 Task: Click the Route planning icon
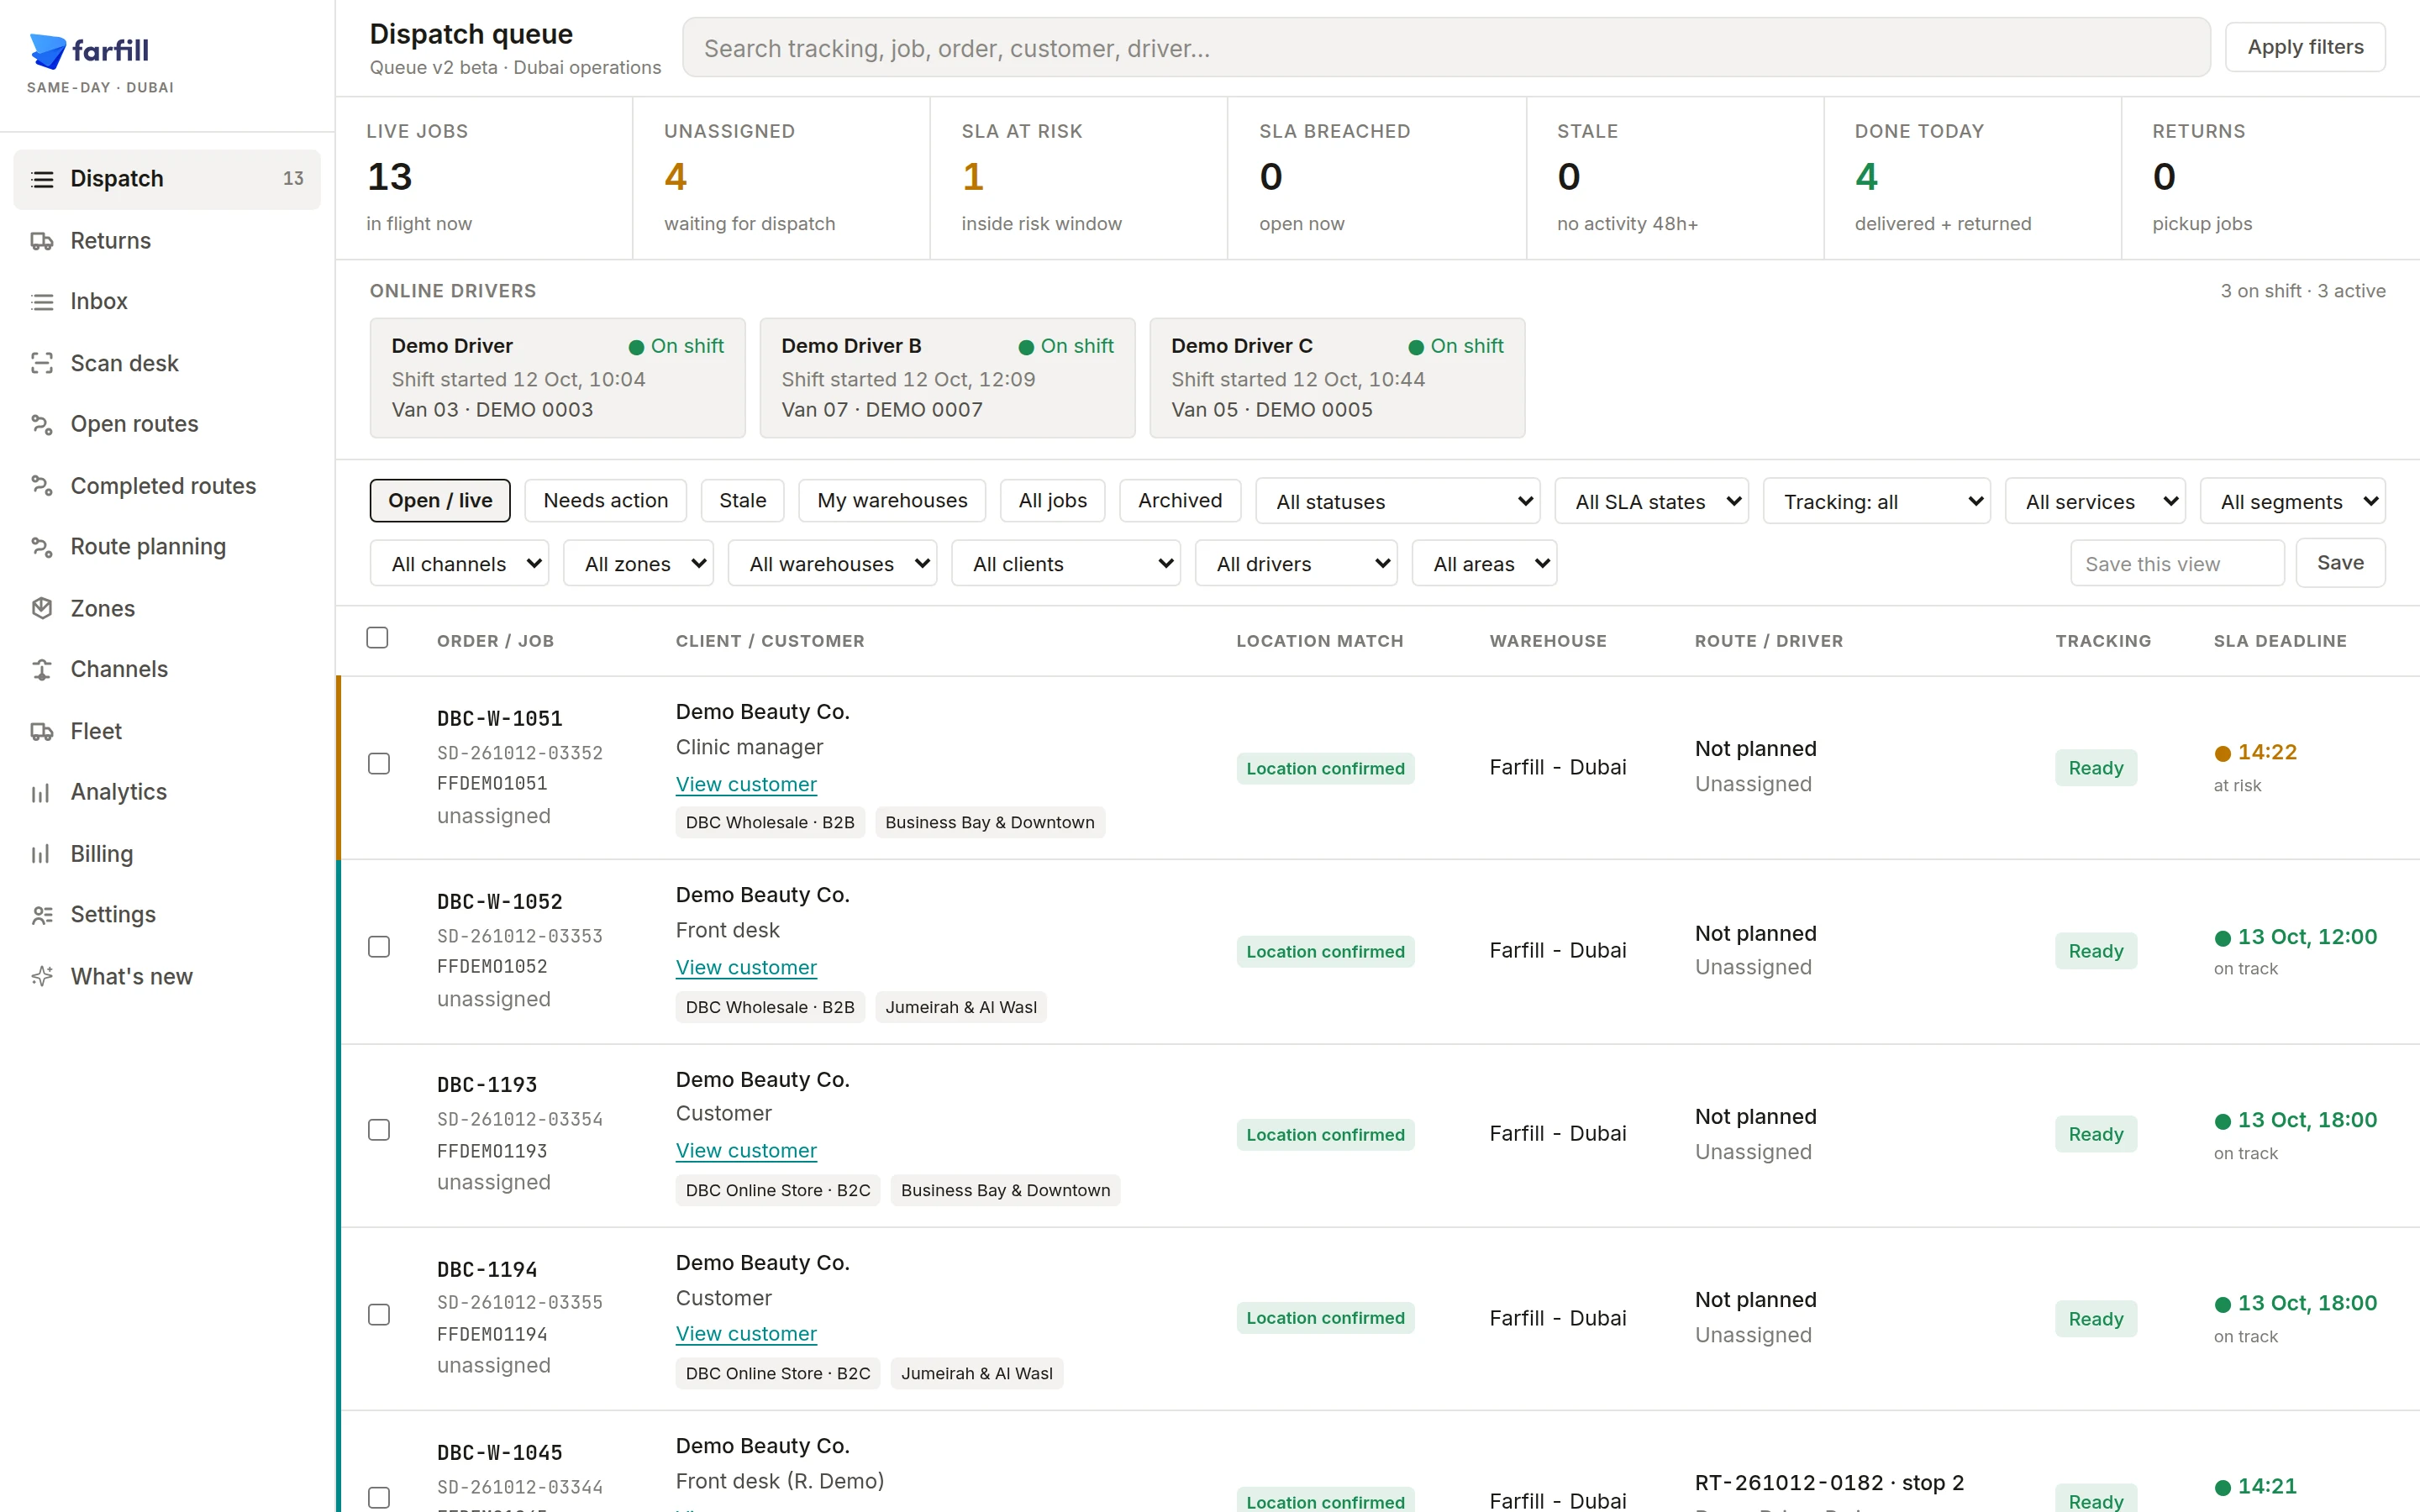click(x=42, y=547)
